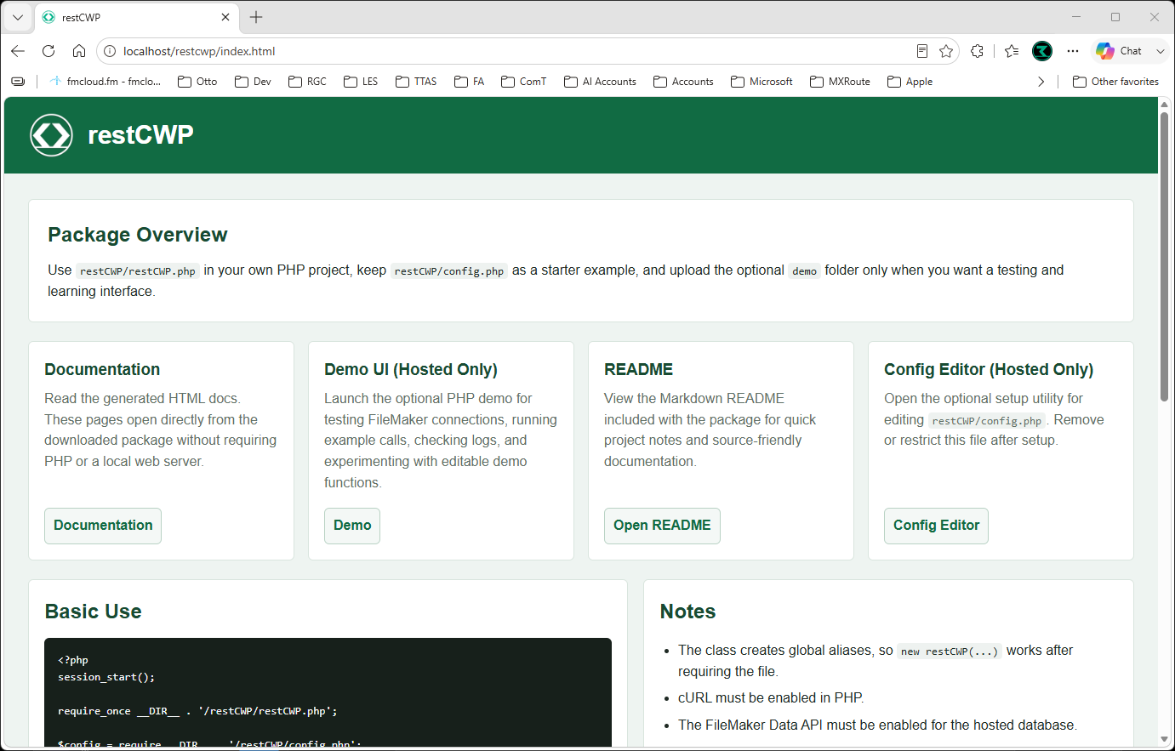Close the restCWP tab
The image size is (1175, 751).
coord(225,17)
